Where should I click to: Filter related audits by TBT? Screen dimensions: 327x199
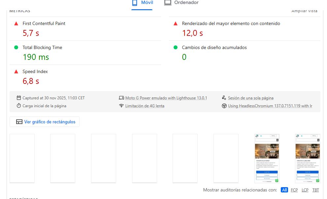(x=315, y=190)
